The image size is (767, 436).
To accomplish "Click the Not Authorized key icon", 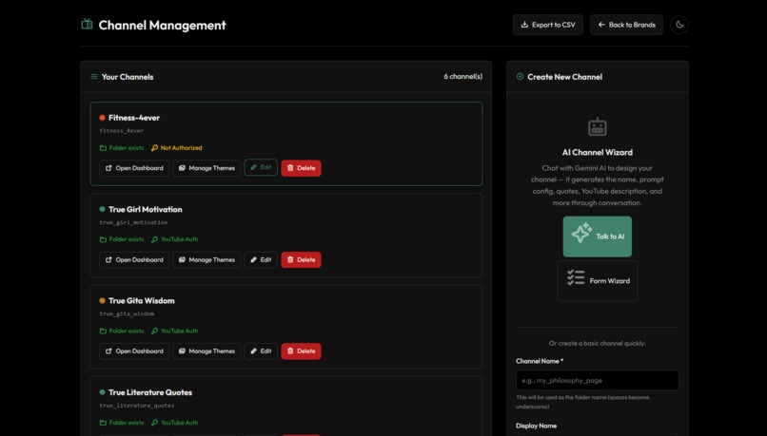I will coord(154,148).
